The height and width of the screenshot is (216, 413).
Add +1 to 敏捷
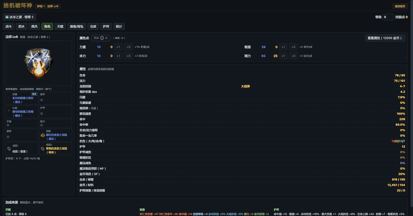283,47
